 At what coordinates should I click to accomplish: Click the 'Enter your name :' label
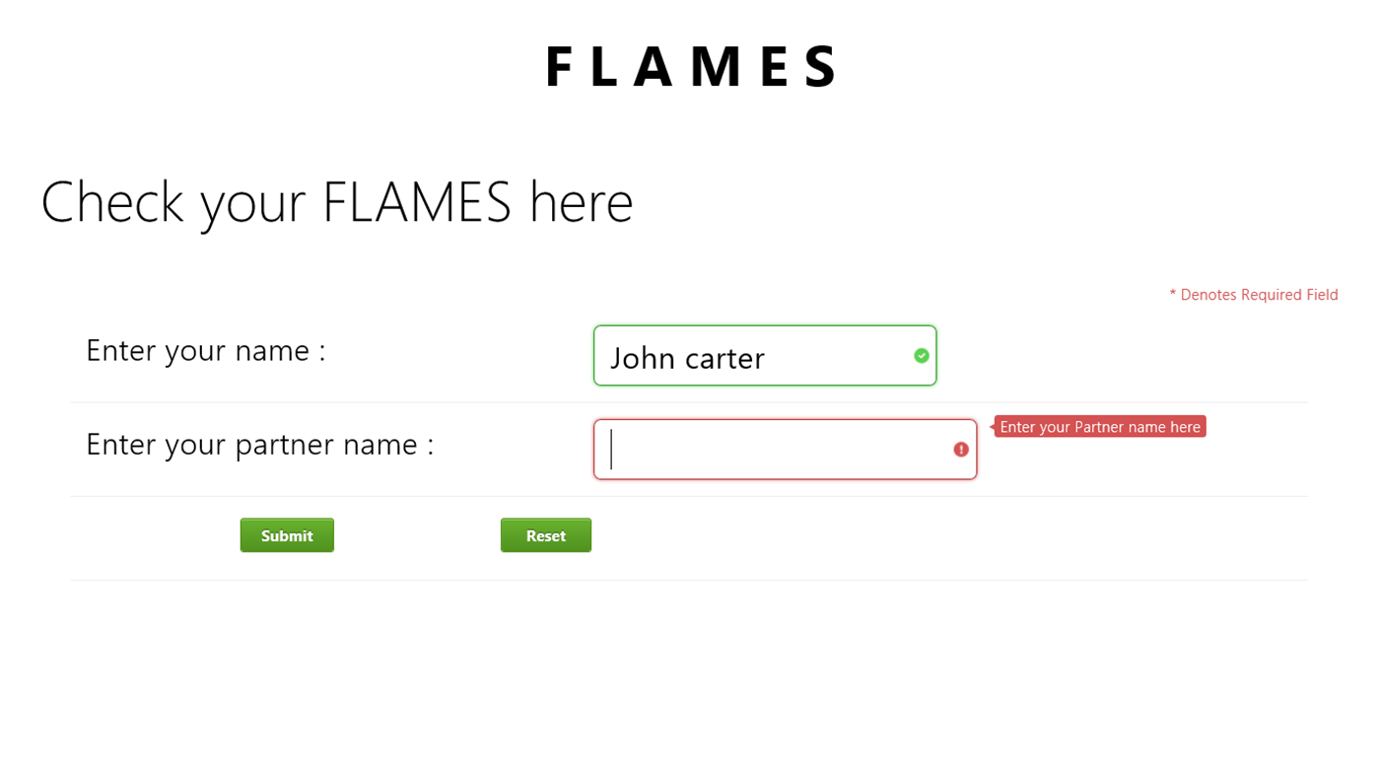[x=205, y=350]
